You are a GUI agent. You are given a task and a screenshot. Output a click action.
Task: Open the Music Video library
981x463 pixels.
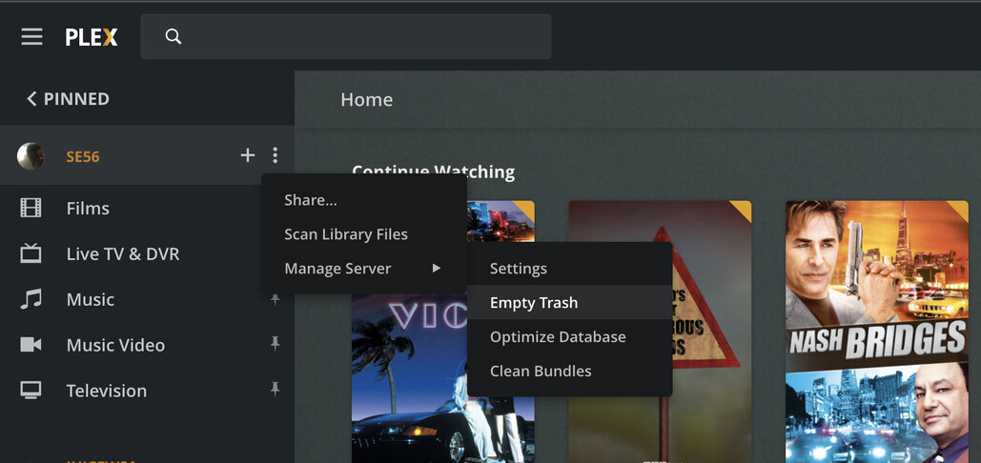pyautogui.click(x=115, y=345)
